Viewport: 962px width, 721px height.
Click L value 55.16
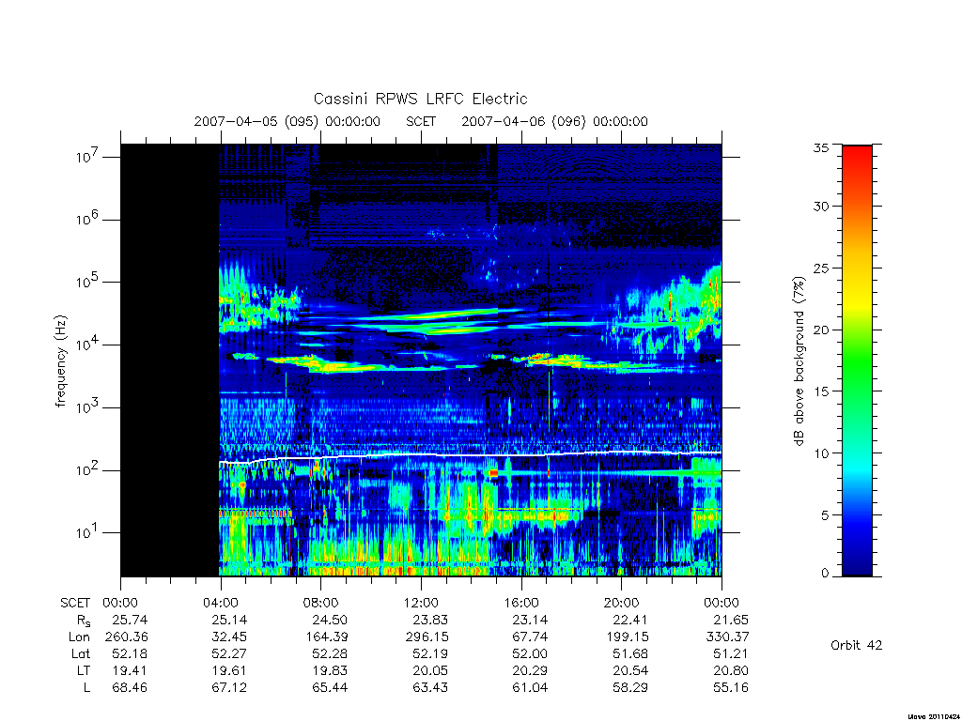pos(731,687)
